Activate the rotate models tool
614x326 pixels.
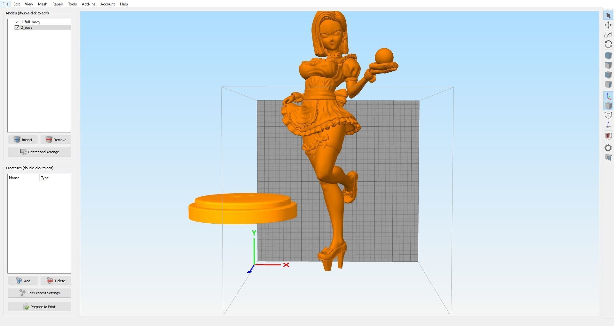click(608, 44)
